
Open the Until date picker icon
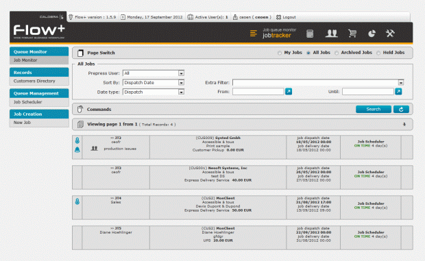point(398,92)
